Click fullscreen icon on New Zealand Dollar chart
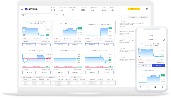 (24, 35)
